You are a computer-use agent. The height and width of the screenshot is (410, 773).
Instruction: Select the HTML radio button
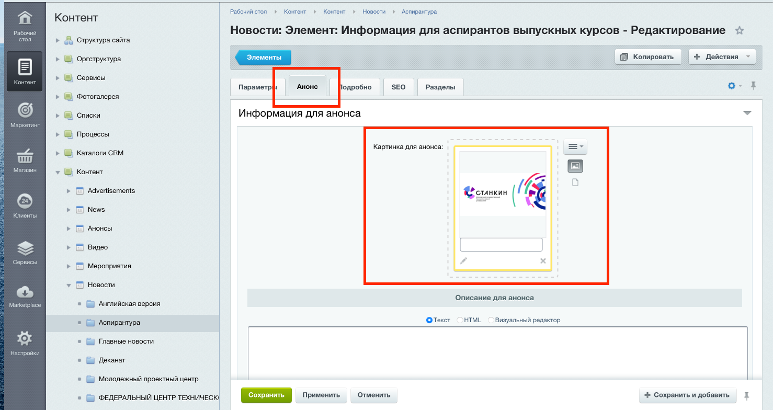coord(460,320)
